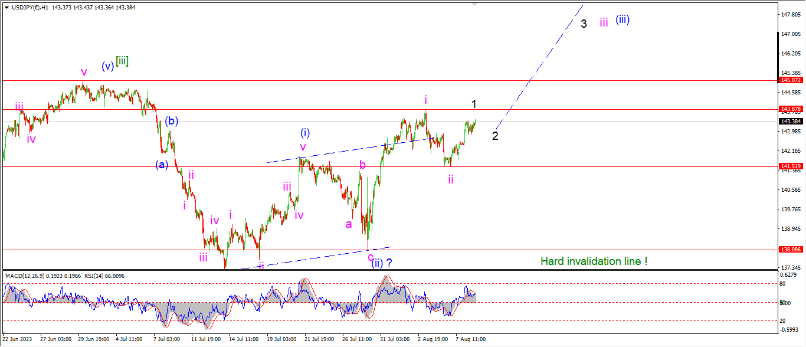The image size is (806, 347).
Task: Click the 147.805 price axis value
Action: point(790,14)
